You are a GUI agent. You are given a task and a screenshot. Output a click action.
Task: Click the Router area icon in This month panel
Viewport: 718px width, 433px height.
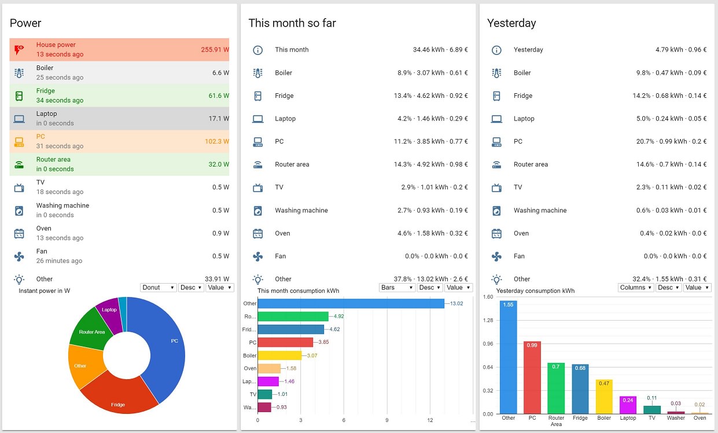click(x=257, y=164)
